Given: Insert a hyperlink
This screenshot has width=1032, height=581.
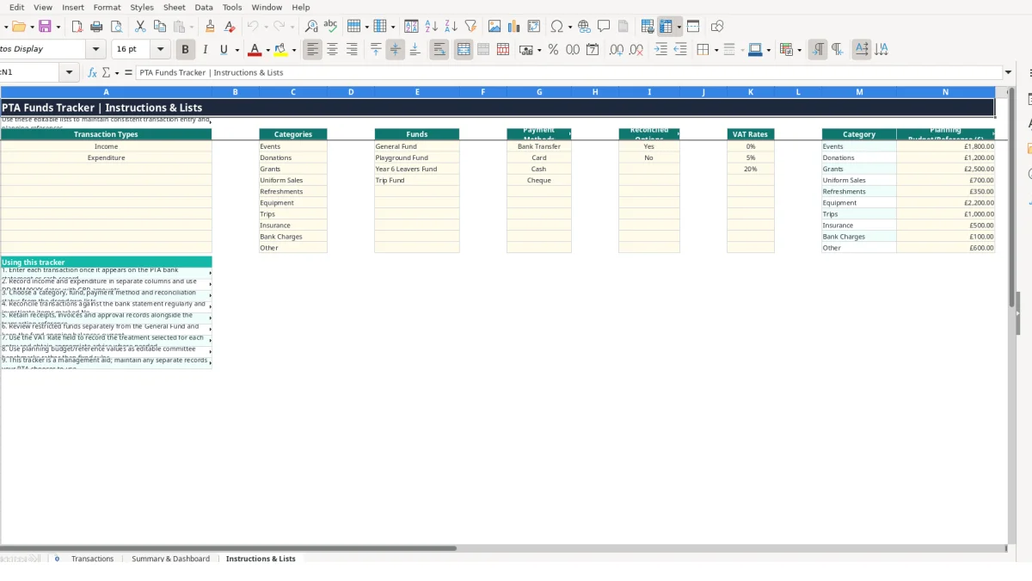Looking at the screenshot, I should (x=584, y=27).
